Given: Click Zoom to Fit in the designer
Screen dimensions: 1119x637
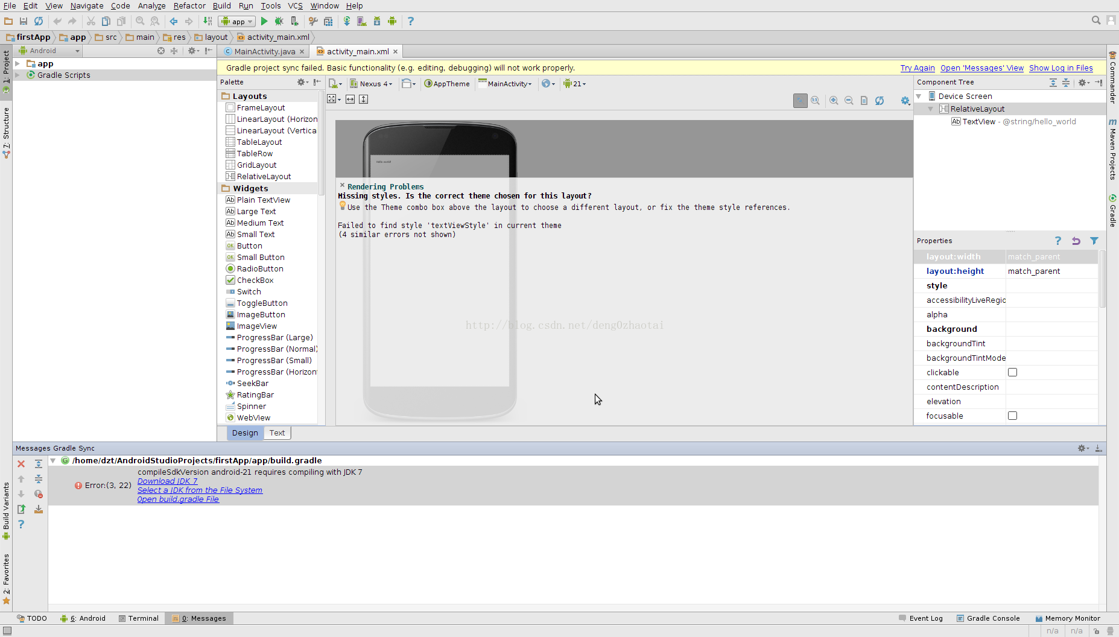Looking at the screenshot, I should (800, 101).
